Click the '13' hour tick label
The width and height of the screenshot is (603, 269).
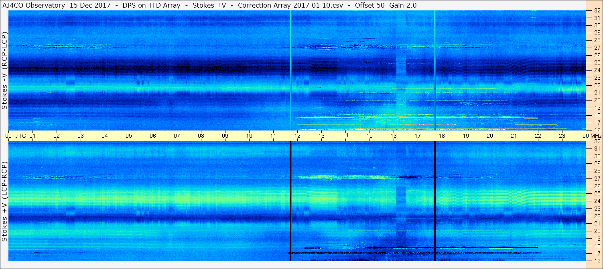(x=321, y=136)
